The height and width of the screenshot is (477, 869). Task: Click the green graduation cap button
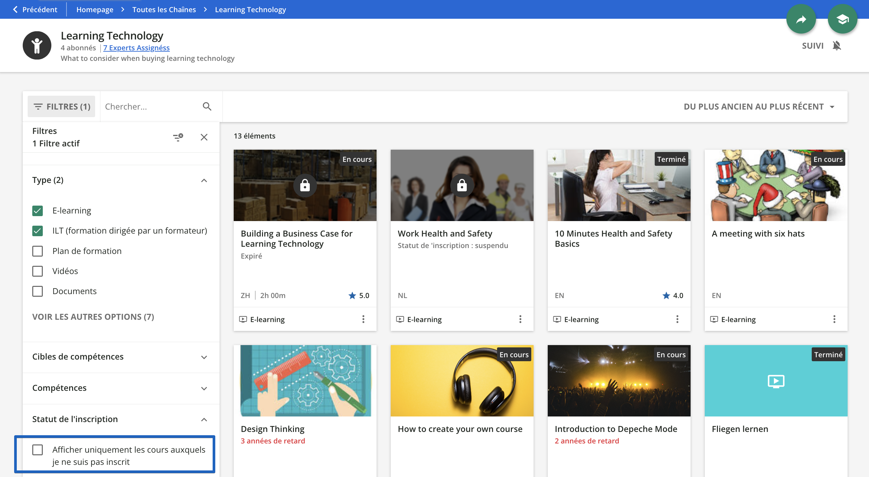click(x=842, y=19)
